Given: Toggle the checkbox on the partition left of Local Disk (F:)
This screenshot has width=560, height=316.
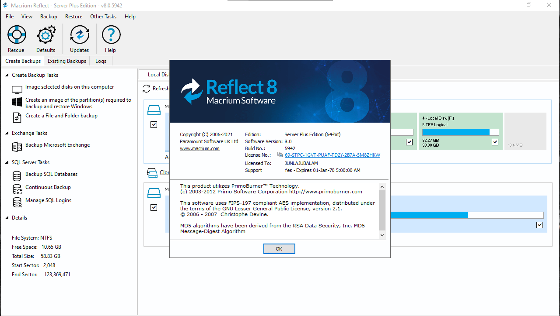Looking at the screenshot, I should point(409,142).
